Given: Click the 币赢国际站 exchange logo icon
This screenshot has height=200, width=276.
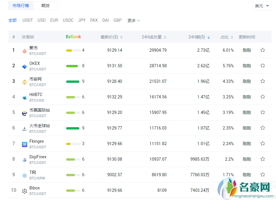Looking at the screenshot, I should pyautogui.click(x=25, y=113).
